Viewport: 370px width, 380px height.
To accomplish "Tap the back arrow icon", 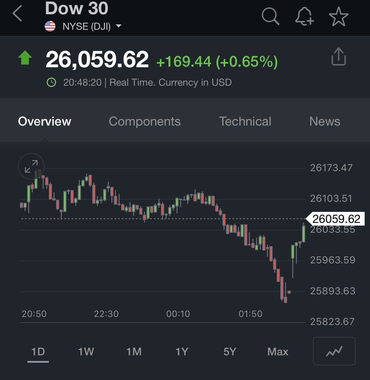I will click(x=17, y=14).
